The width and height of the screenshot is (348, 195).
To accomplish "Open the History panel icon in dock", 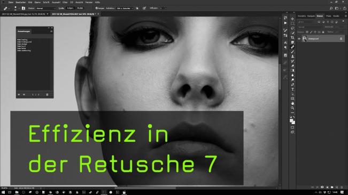I will [x=285, y=18].
